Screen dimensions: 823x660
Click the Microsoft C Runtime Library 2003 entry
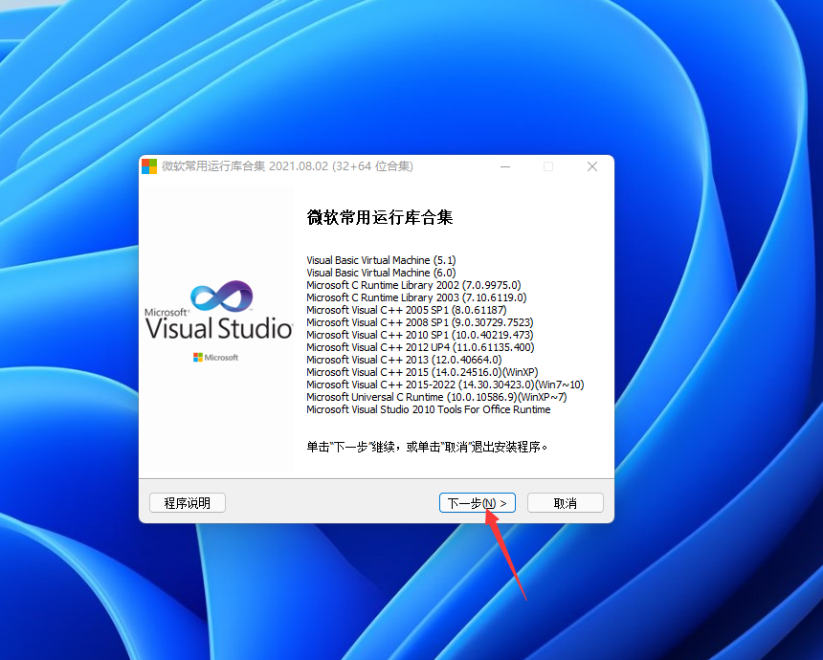pos(416,297)
